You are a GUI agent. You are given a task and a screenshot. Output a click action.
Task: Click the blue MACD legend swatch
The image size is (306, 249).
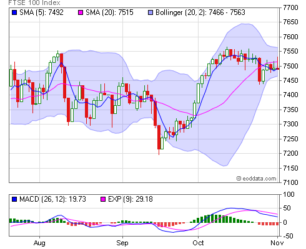(x=14, y=199)
